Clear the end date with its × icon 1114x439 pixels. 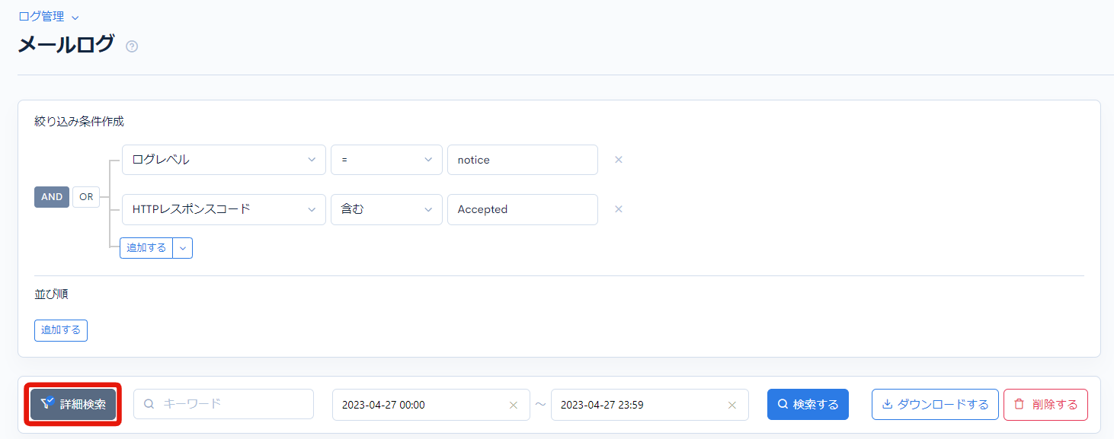pos(731,404)
